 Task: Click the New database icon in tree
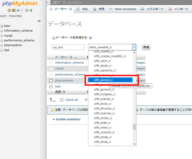coord(2,26)
